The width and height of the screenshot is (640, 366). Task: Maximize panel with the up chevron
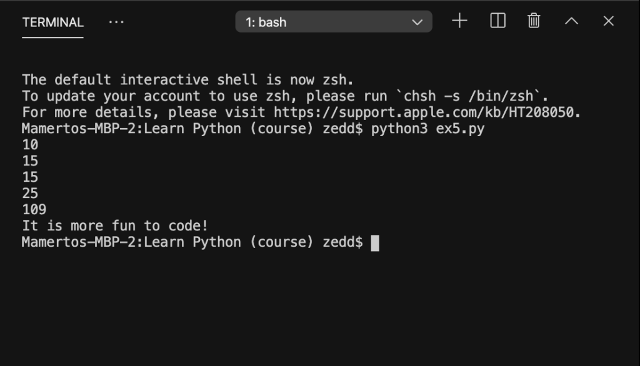point(571,21)
